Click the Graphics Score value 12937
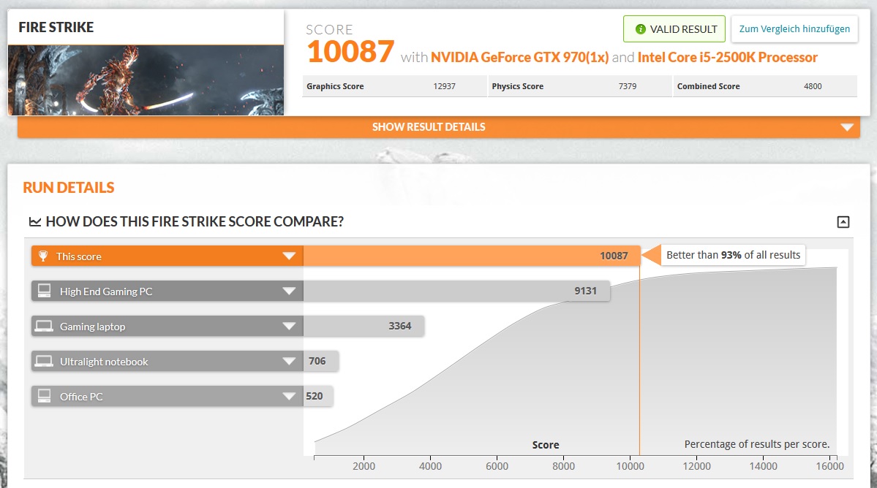The width and height of the screenshot is (877, 488). coord(444,86)
